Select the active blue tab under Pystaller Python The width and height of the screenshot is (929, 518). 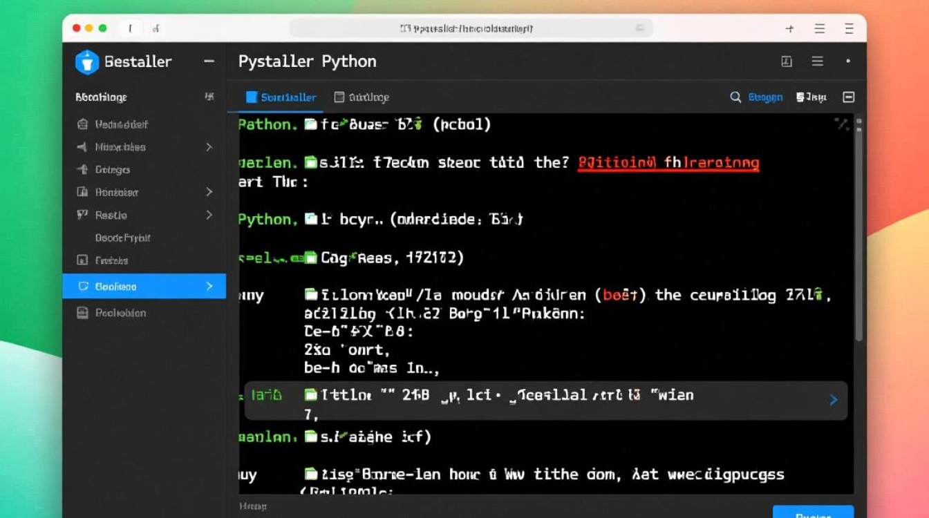click(281, 97)
